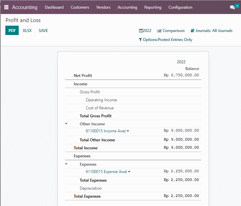Click the calendar icon for 2022 filter
The image size is (241, 206).
pos(141,31)
